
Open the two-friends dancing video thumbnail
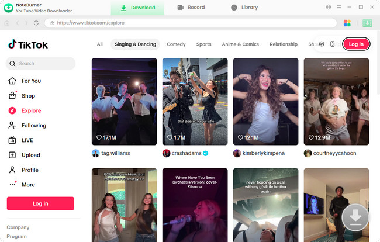click(x=125, y=205)
